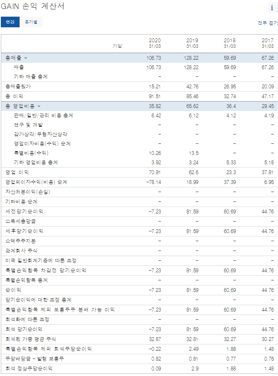Click the 2017 31/03 column header
Image resolution: width=278 pixels, height=376 pixels.
click(x=267, y=43)
